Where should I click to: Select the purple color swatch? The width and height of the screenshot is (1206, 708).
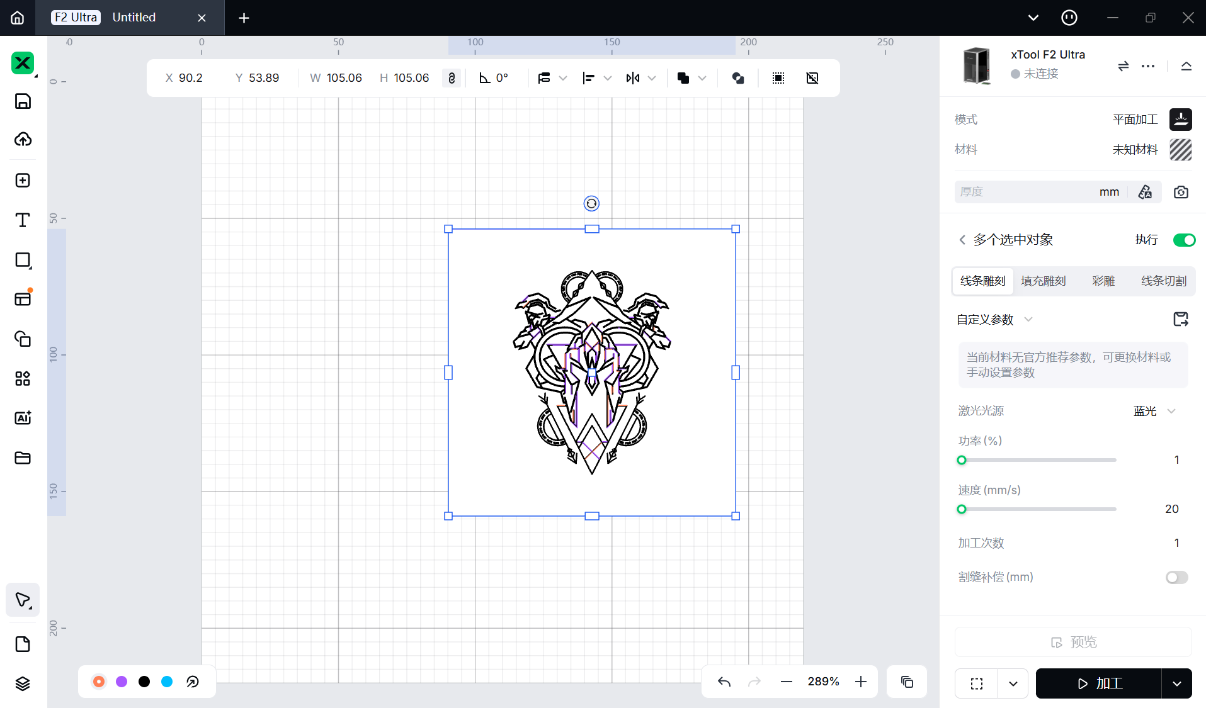(122, 682)
